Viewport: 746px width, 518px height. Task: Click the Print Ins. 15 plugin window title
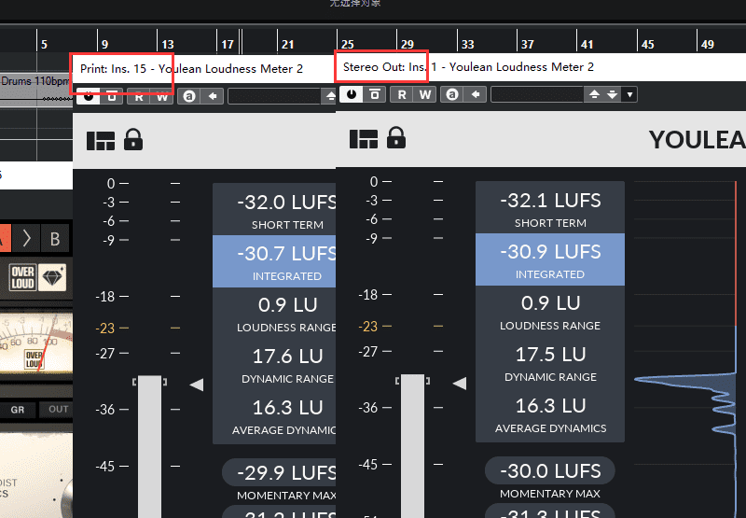click(192, 68)
